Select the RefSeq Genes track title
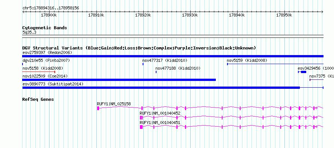This screenshot has height=148, width=334. 38,99
